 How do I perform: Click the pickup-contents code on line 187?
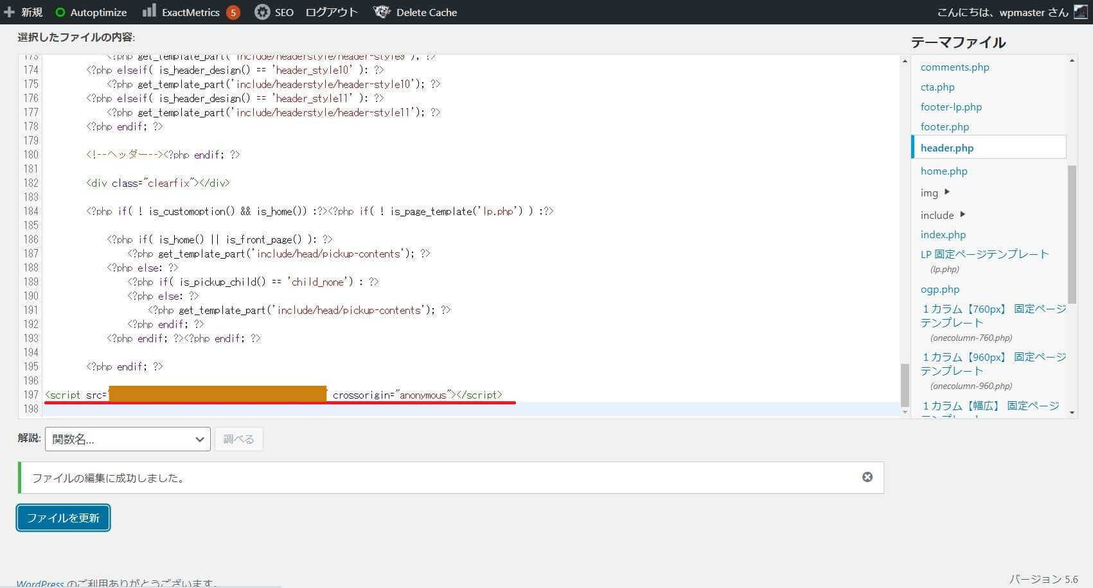tap(279, 254)
